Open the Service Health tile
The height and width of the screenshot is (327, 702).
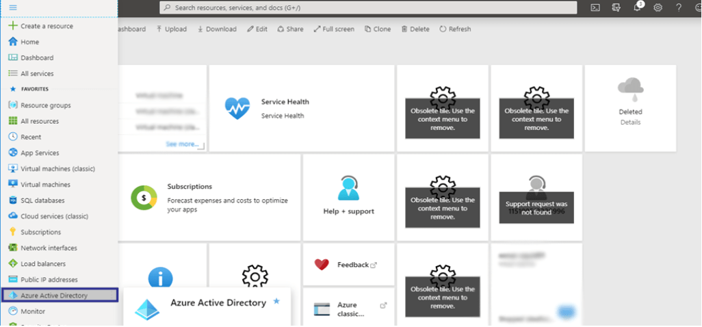pyautogui.click(x=302, y=108)
